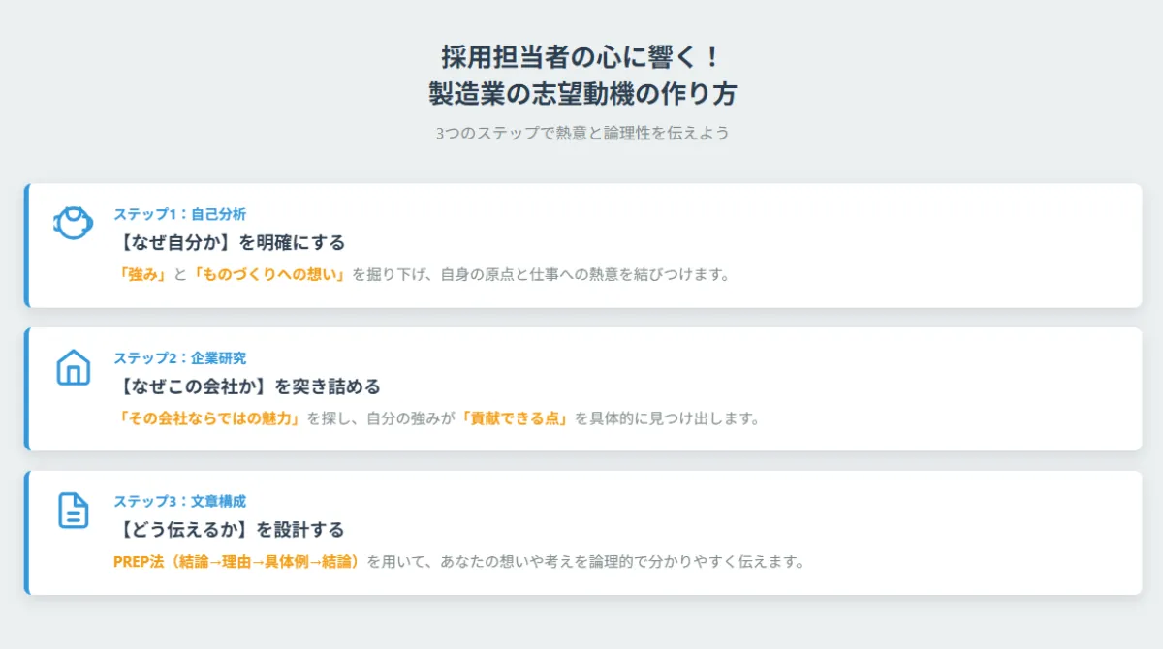Image resolution: width=1163 pixels, height=649 pixels.
Task: Click the house icon for 企業研究
Action: pos(73,367)
